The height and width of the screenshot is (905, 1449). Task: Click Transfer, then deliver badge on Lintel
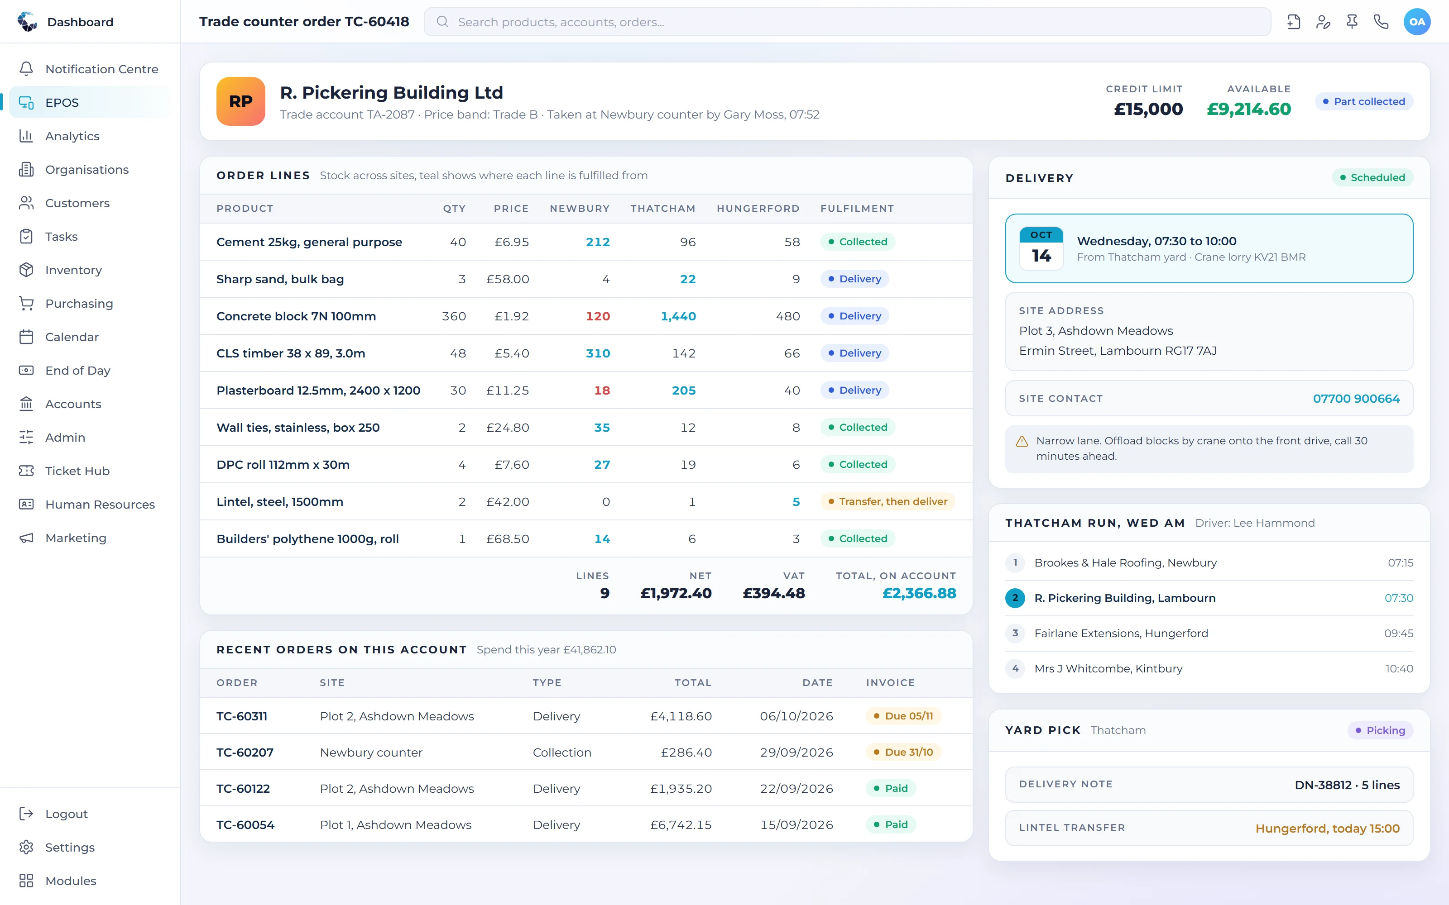888,501
